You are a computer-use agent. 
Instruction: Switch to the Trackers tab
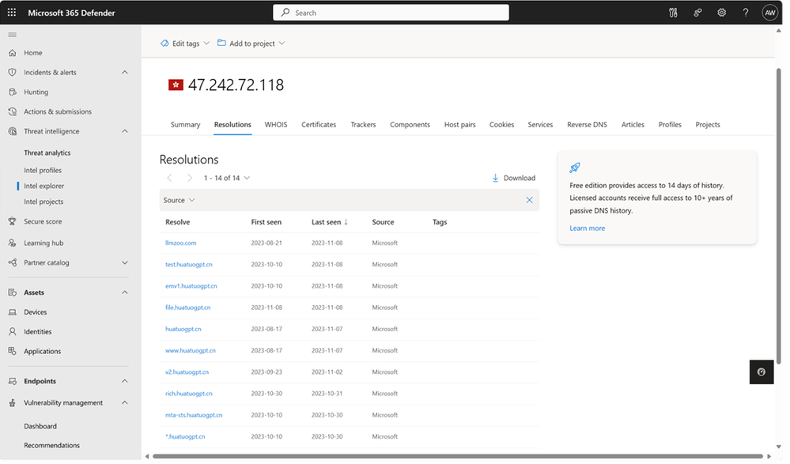click(363, 125)
